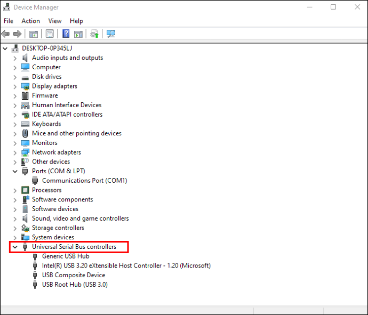Open the Action menu
This screenshot has height=315, width=368.
pos(31,21)
